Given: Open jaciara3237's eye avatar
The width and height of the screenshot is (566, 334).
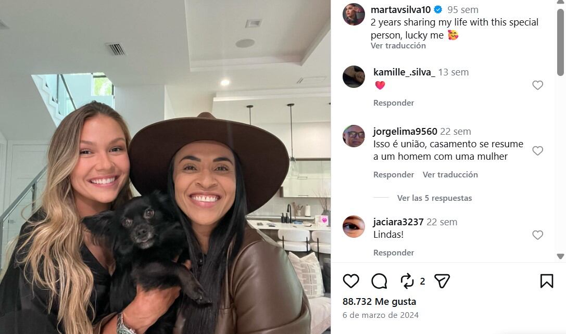Looking at the screenshot, I should [x=354, y=226].
